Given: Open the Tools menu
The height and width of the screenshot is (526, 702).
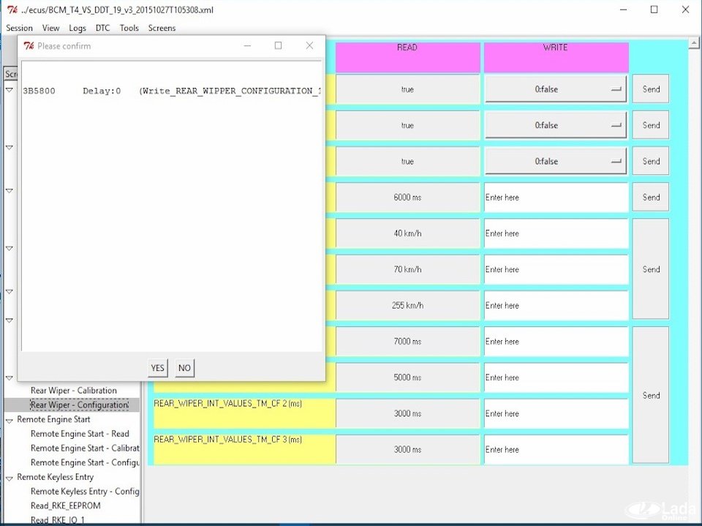Looking at the screenshot, I should click(x=129, y=28).
